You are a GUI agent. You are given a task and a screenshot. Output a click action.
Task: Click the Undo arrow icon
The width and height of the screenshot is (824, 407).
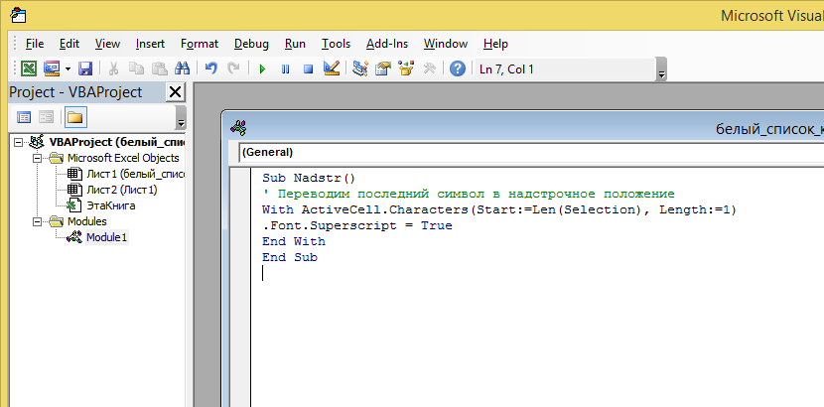(x=210, y=68)
